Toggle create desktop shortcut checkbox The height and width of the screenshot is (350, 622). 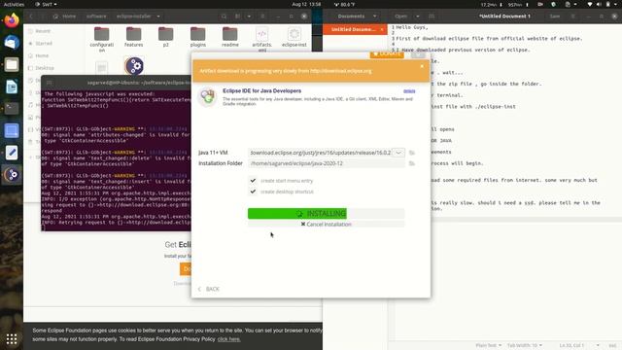[x=253, y=192]
